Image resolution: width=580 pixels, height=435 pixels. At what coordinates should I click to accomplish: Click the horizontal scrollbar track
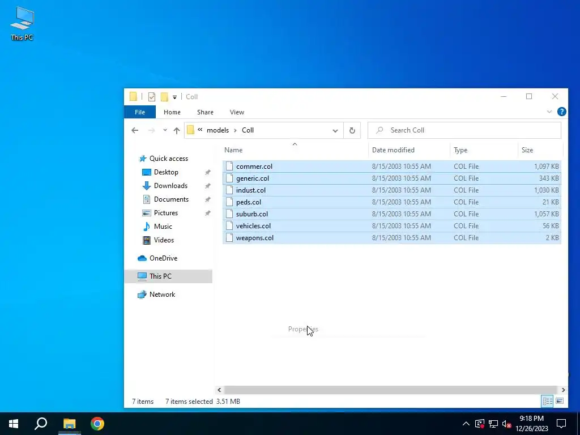(391, 390)
